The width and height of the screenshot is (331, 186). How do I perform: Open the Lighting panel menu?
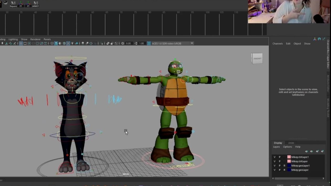13,39
